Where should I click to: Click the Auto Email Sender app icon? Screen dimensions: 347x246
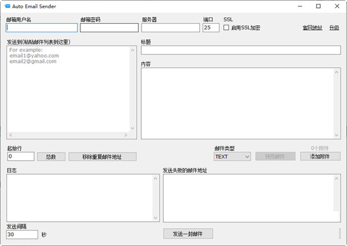pyautogui.click(x=8, y=6)
